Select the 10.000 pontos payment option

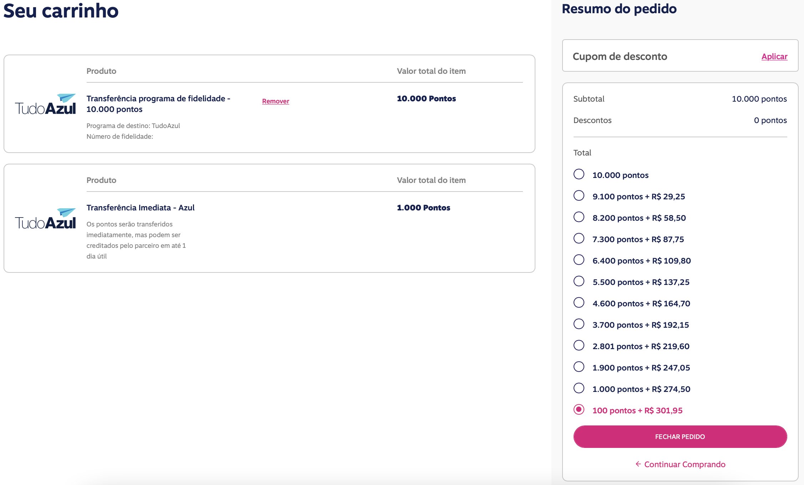pyautogui.click(x=579, y=174)
